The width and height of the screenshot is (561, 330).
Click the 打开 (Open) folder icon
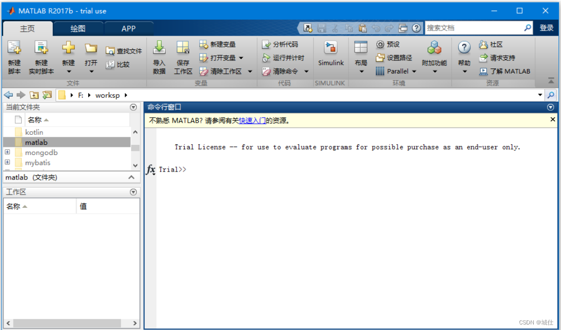[x=91, y=48]
